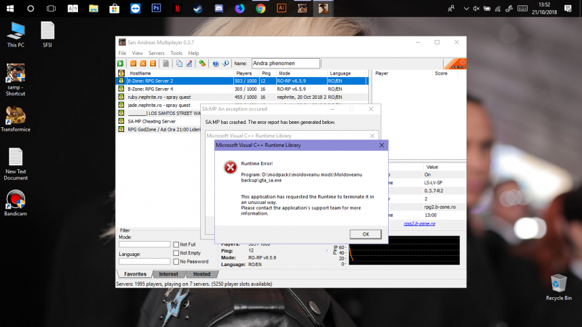Screen dimensions: 582x327
Task: Click the Illustrator icon in the taskbar
Action: click(x=282, y=8)
